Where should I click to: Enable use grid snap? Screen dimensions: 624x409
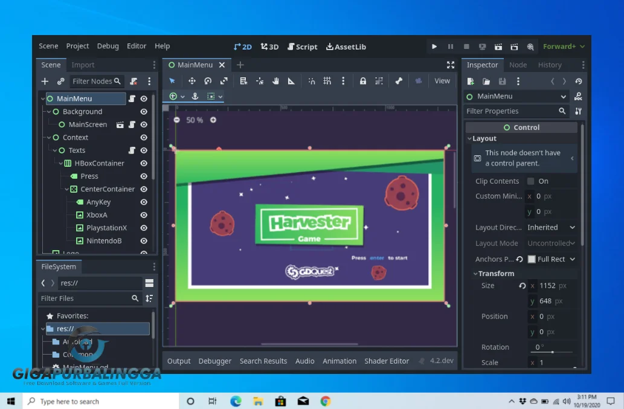pyautogui.click(x=327, y=81)
